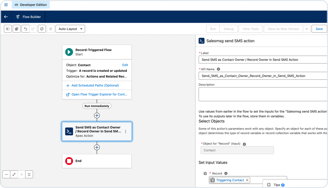Show the Record info icon
Viewport: 328px width, 188px height.
[x=226, y=173]
